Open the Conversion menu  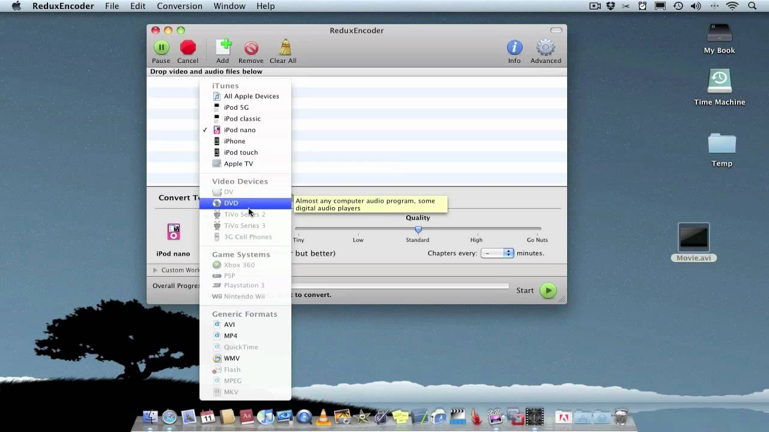pos(180,6)
